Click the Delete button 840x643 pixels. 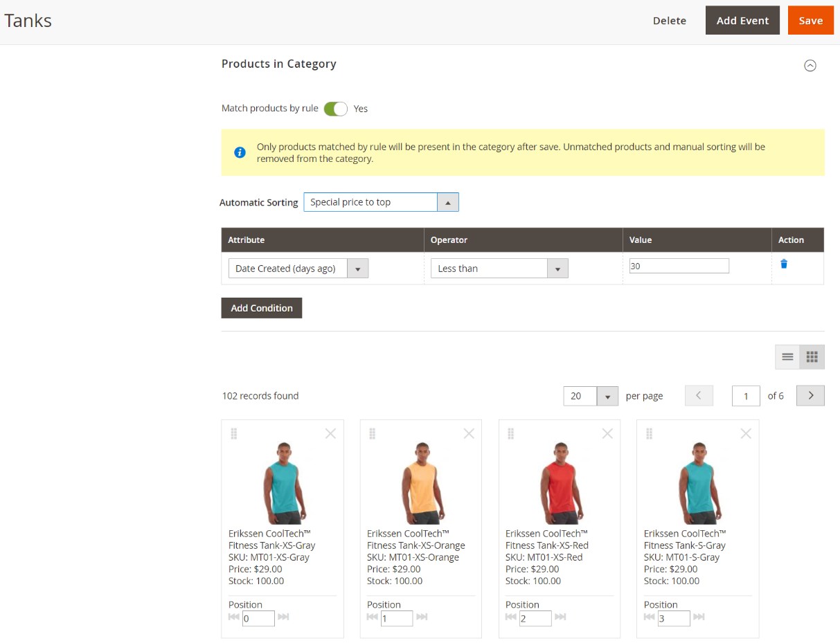pyautogui.click(x=670, y=21)
